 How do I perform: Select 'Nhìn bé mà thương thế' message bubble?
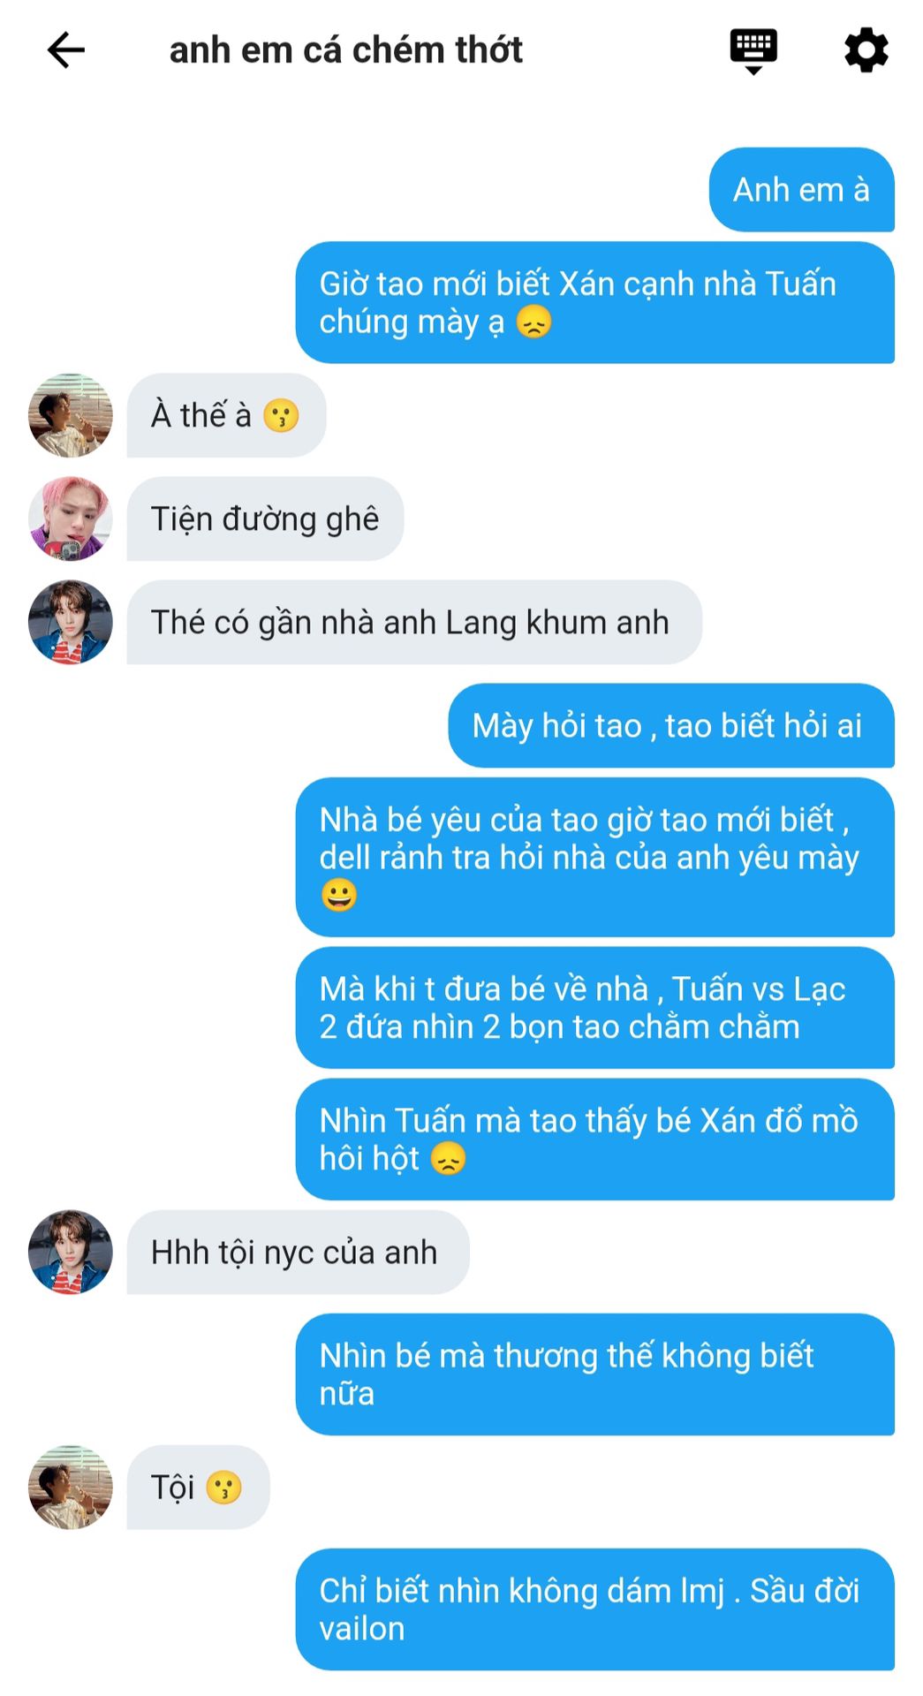point(594,1374)
